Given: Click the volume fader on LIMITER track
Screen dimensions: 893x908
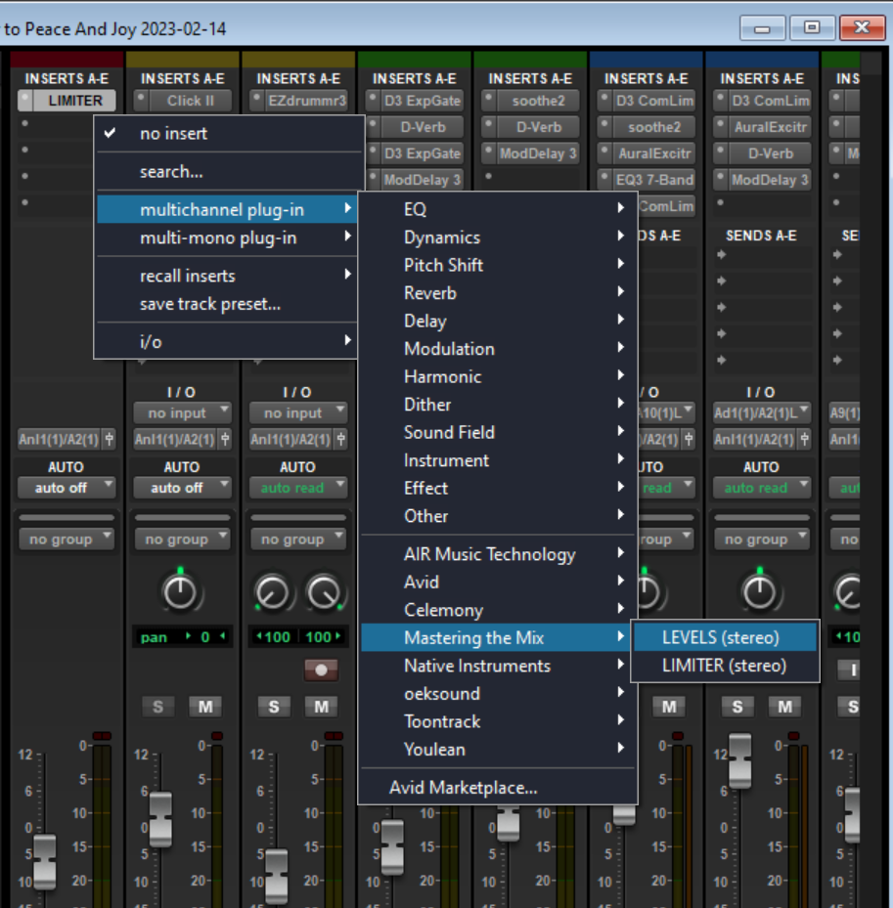Looking at the screenshot, I should [44, 861].
